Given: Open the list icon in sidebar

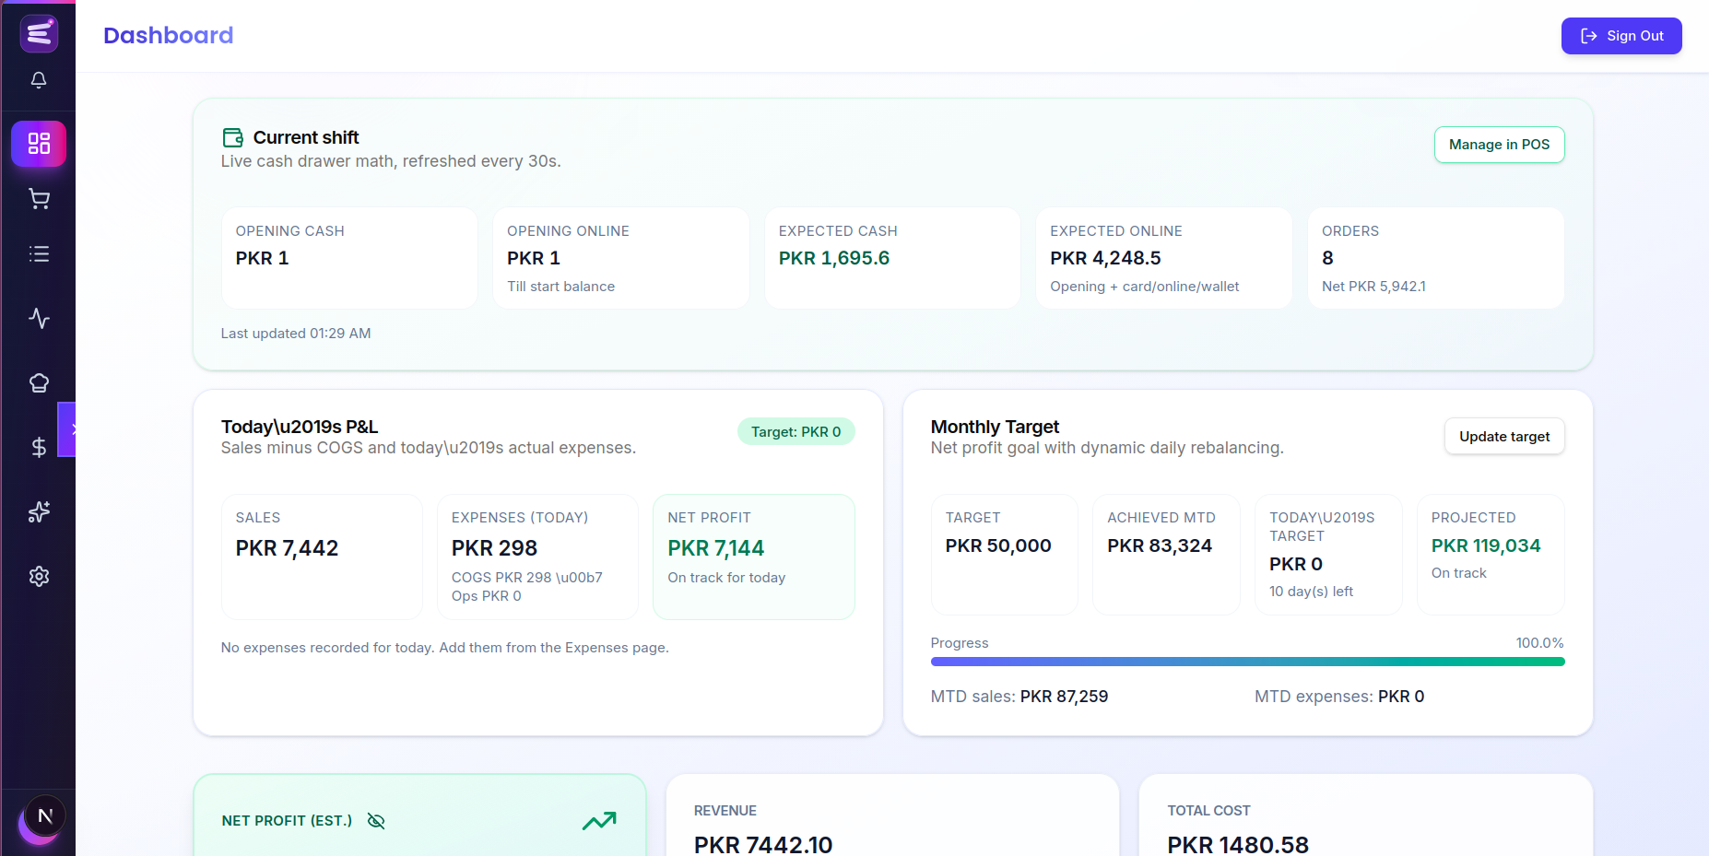Looking at the screenshot, I should coord(39,254).
